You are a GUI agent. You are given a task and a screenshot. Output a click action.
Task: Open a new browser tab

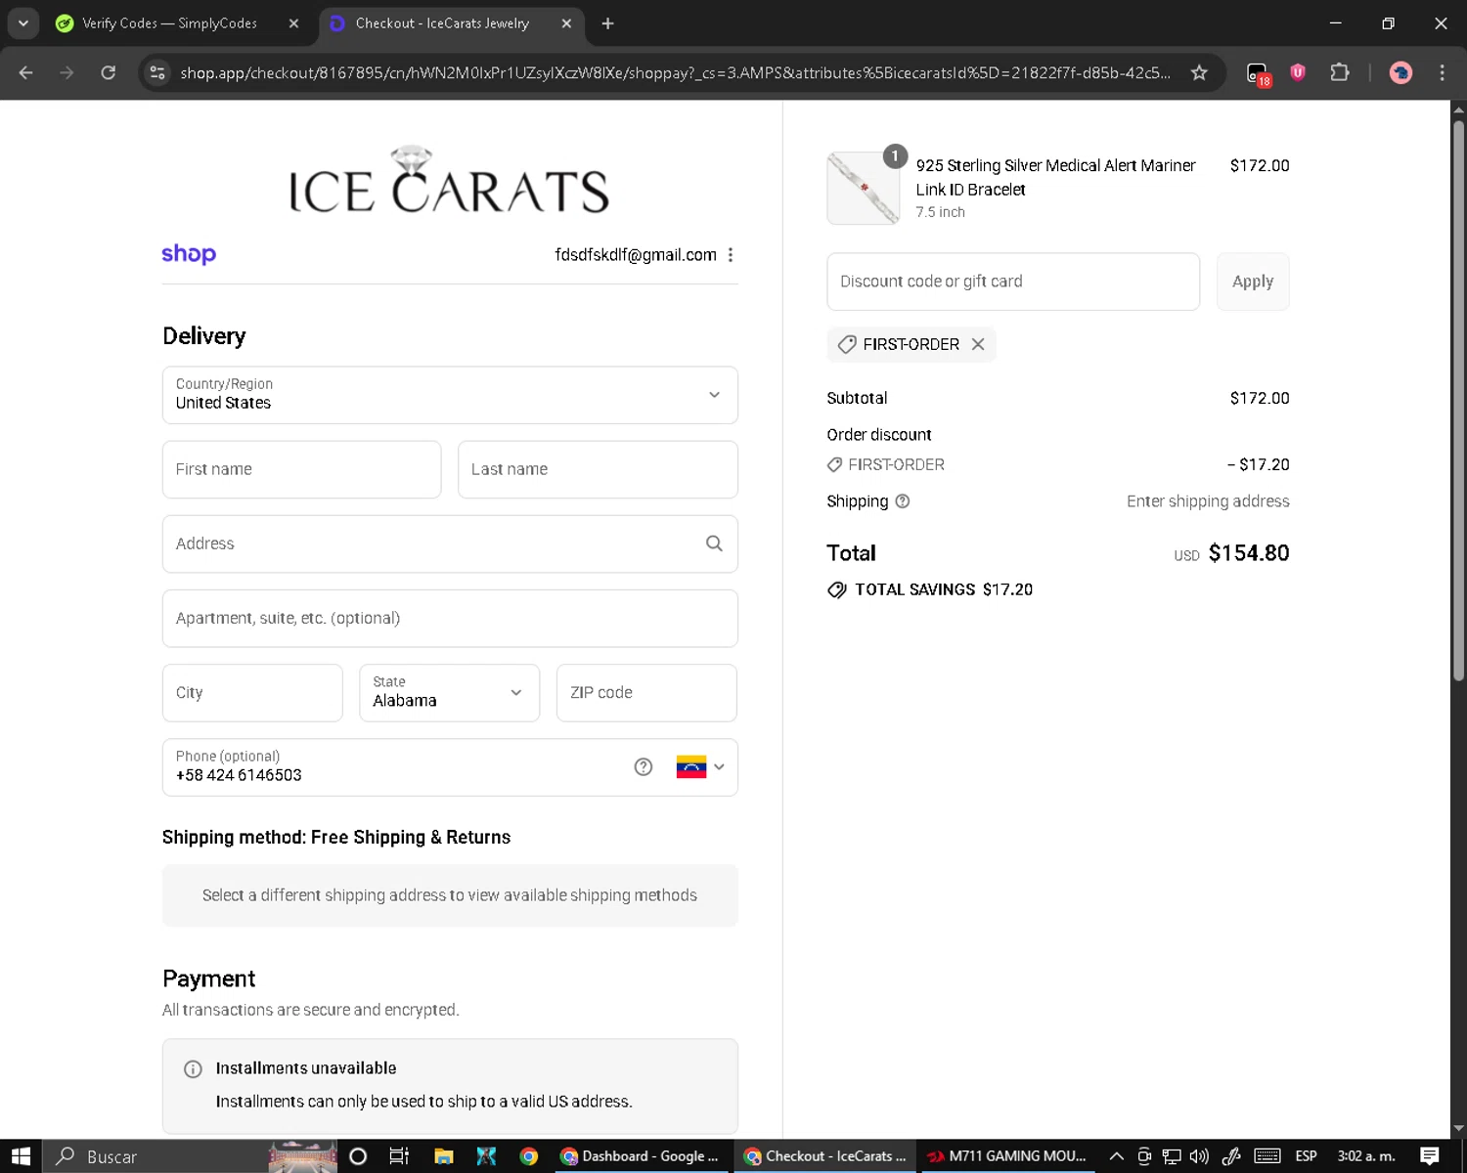pyautogui.click(x=607, y=23)
